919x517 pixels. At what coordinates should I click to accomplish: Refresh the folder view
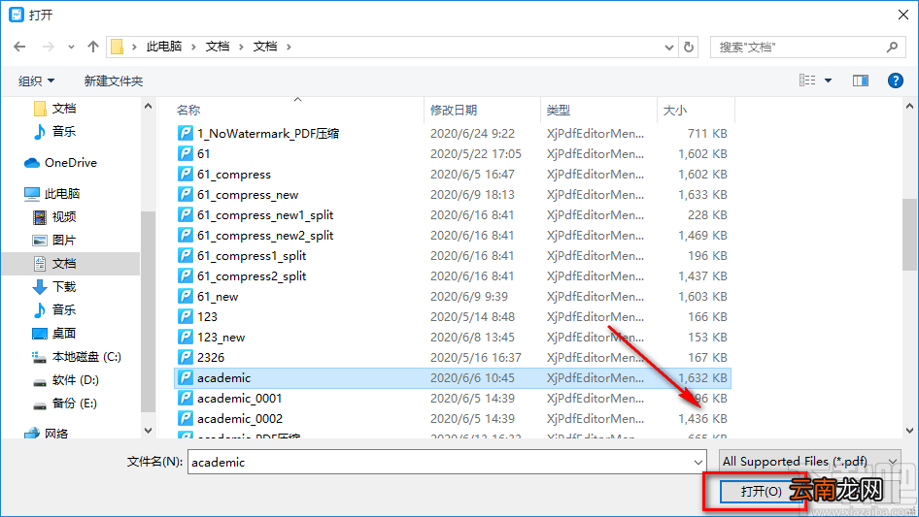coord(689,47)
